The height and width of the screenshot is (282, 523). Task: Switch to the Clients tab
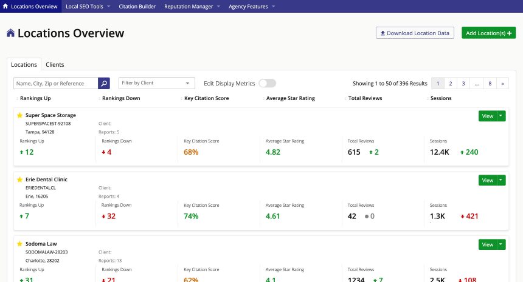tap(55, 64)
